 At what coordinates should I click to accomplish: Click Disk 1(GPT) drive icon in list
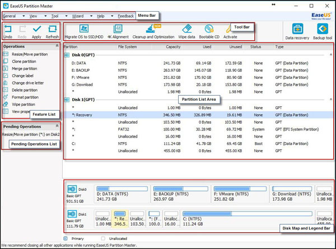[x=67, y=100]
